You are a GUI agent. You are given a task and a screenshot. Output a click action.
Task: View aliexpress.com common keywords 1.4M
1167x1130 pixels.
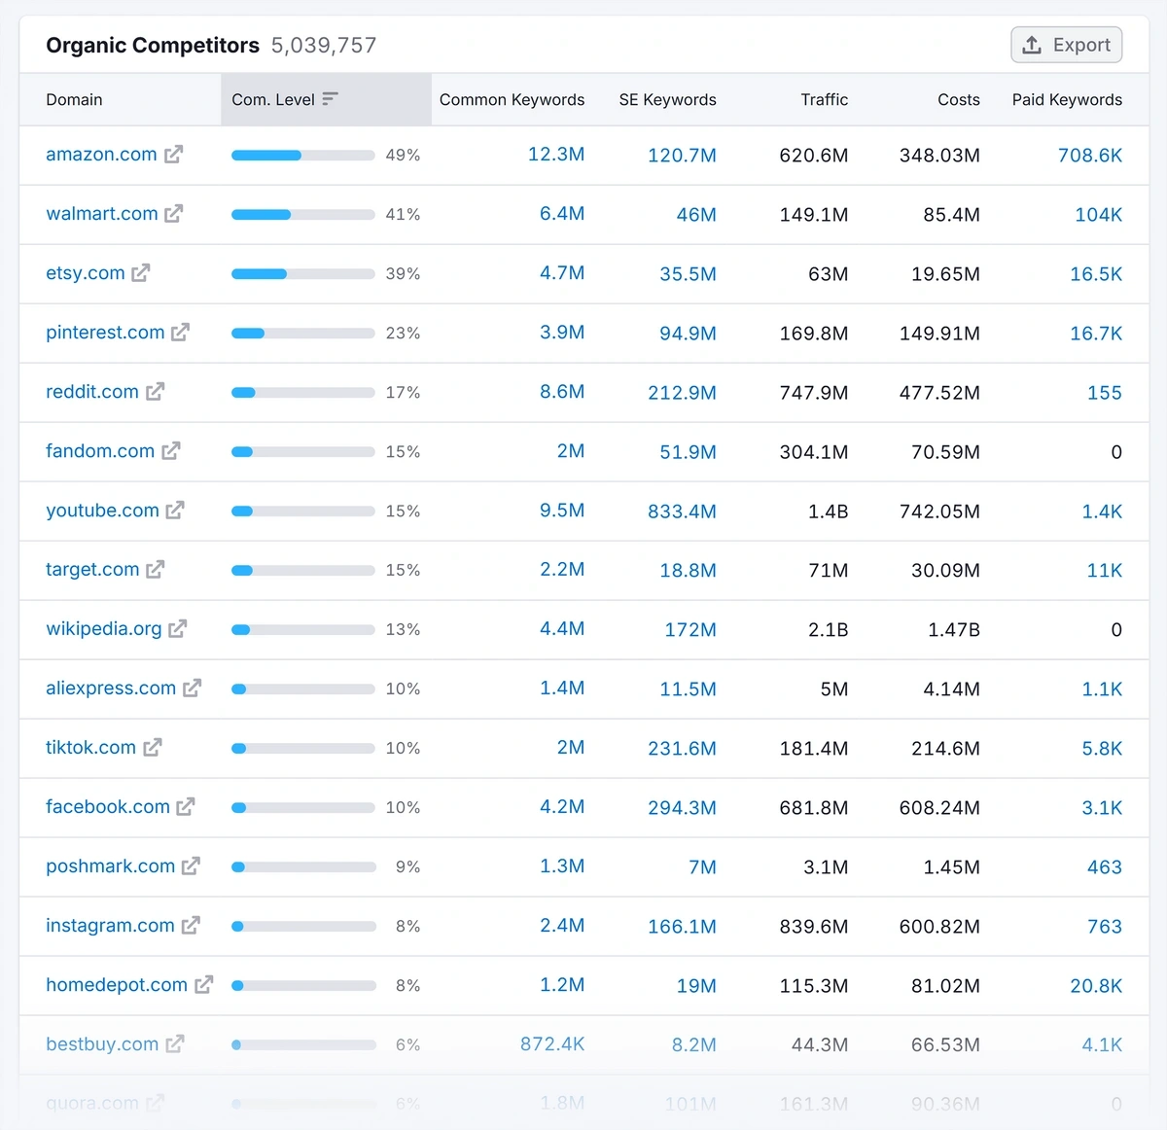point(562,689)
